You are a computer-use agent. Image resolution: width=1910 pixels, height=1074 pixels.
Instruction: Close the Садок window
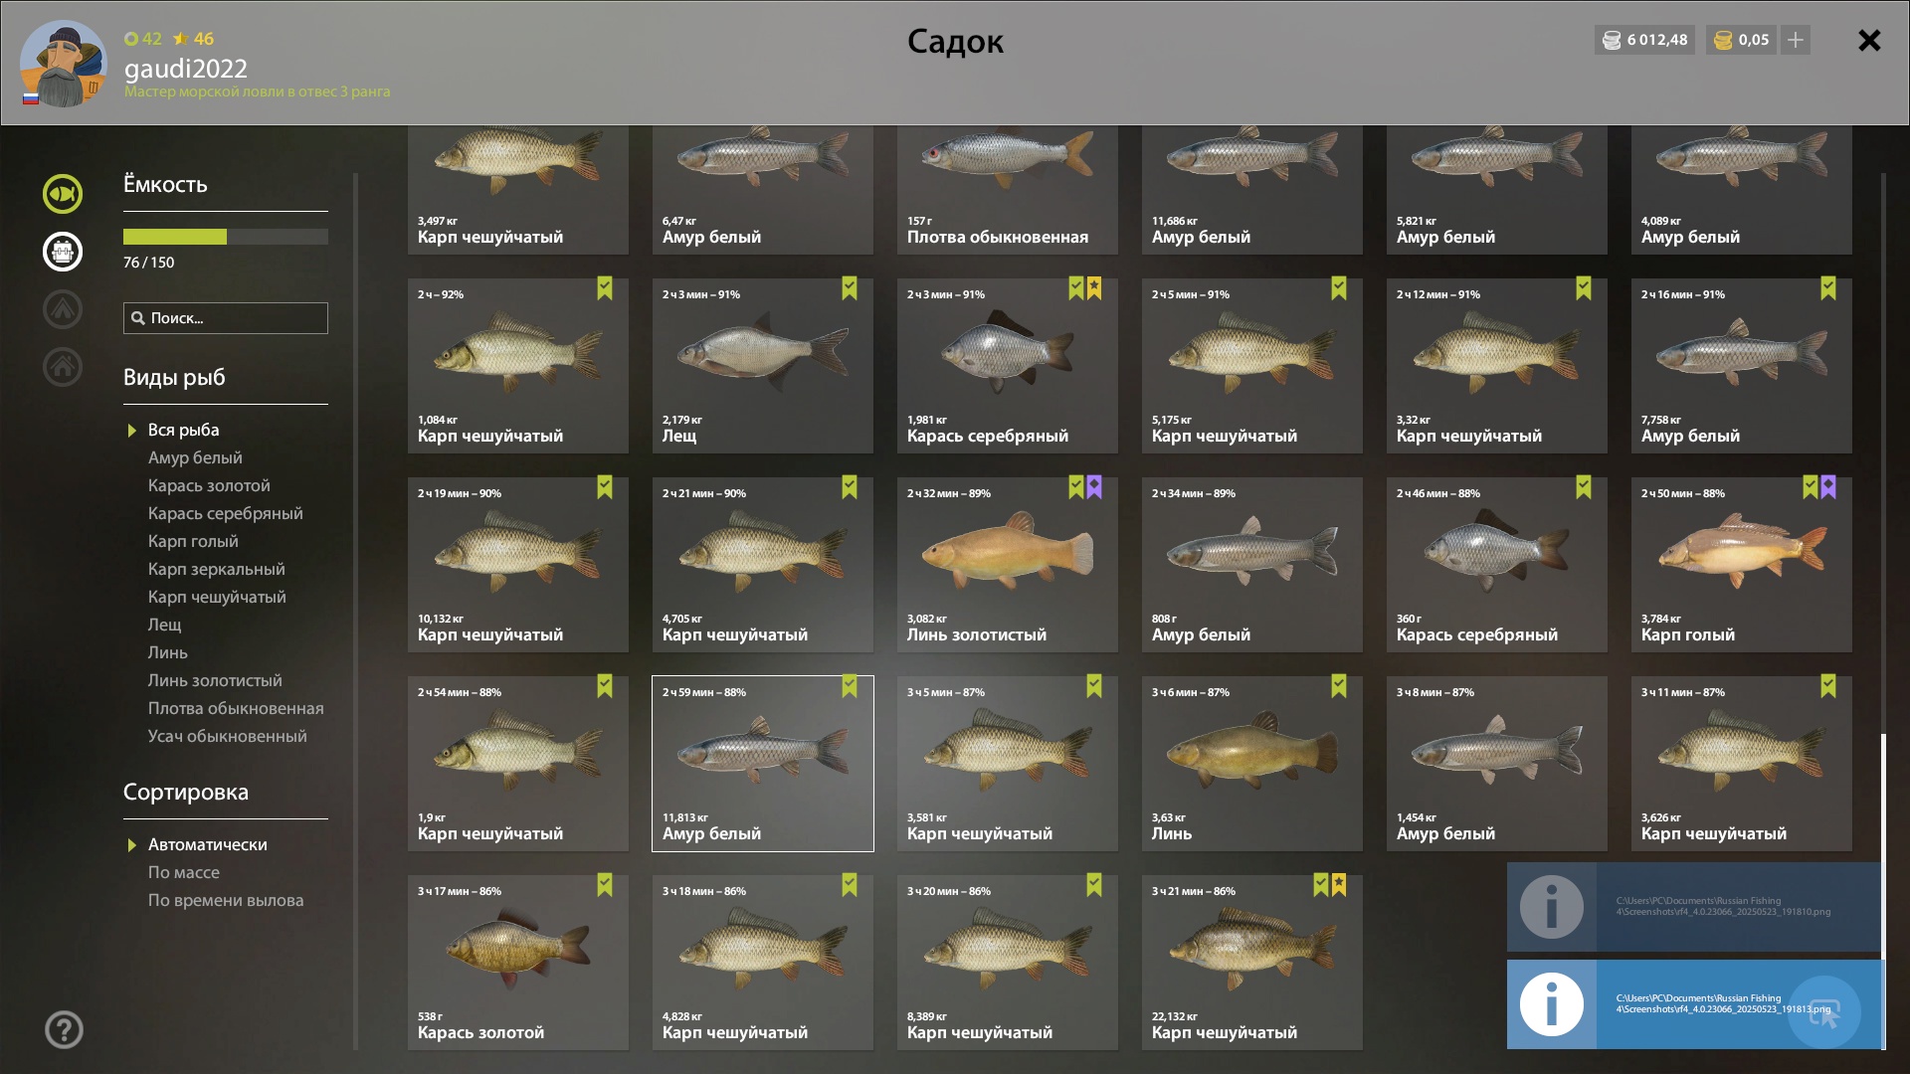[x=1869, y=40]
